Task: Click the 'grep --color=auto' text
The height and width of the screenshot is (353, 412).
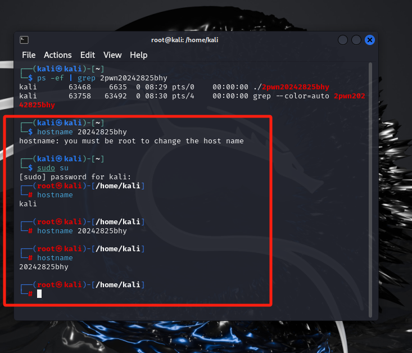Action: [x=291, y=96]
